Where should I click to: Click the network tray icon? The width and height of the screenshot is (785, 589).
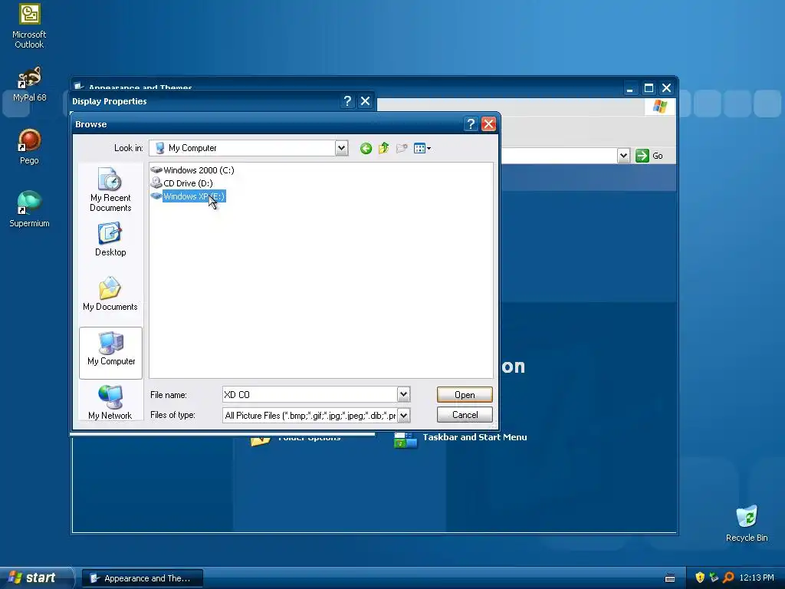tap(714, 577)
